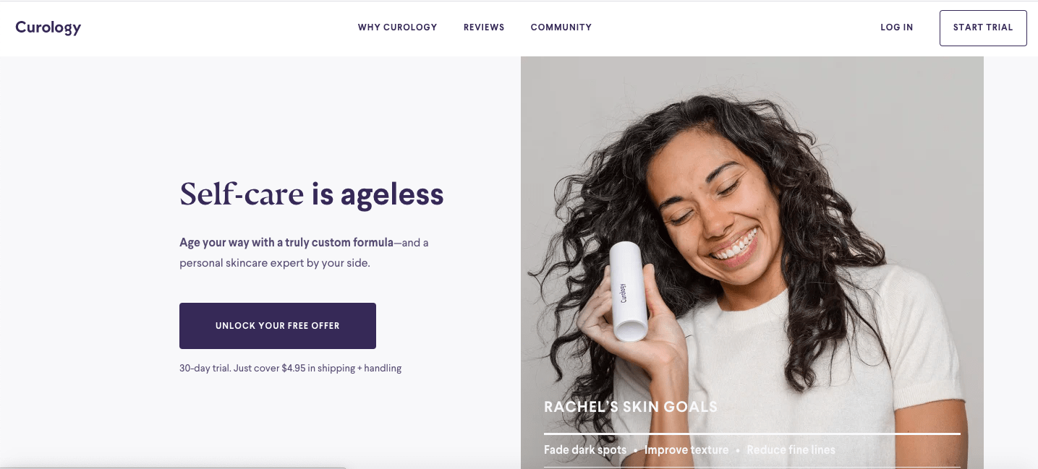1038x469 pixels.
Task: Click the white Curology bottle in photo
Action: coord(629,291)
